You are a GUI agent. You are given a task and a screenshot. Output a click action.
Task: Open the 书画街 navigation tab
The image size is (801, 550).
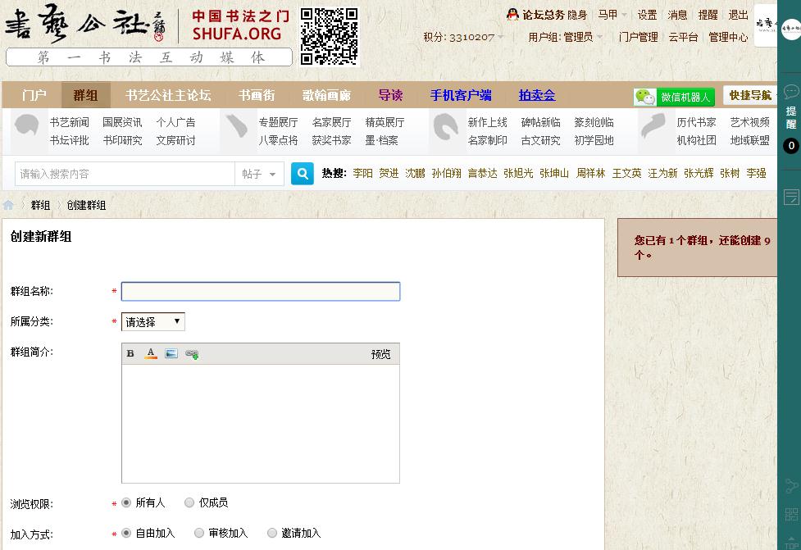point(257,96)
